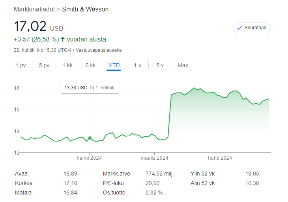Open the Vastuuvapauslauseke disclaimer link

(99, 50)
